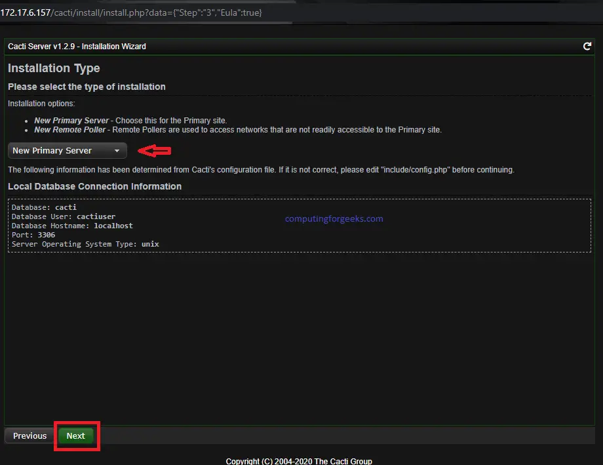Open the computingforgeeks.com watermark link
Screen dimensions: 603x465
(334, 218)
